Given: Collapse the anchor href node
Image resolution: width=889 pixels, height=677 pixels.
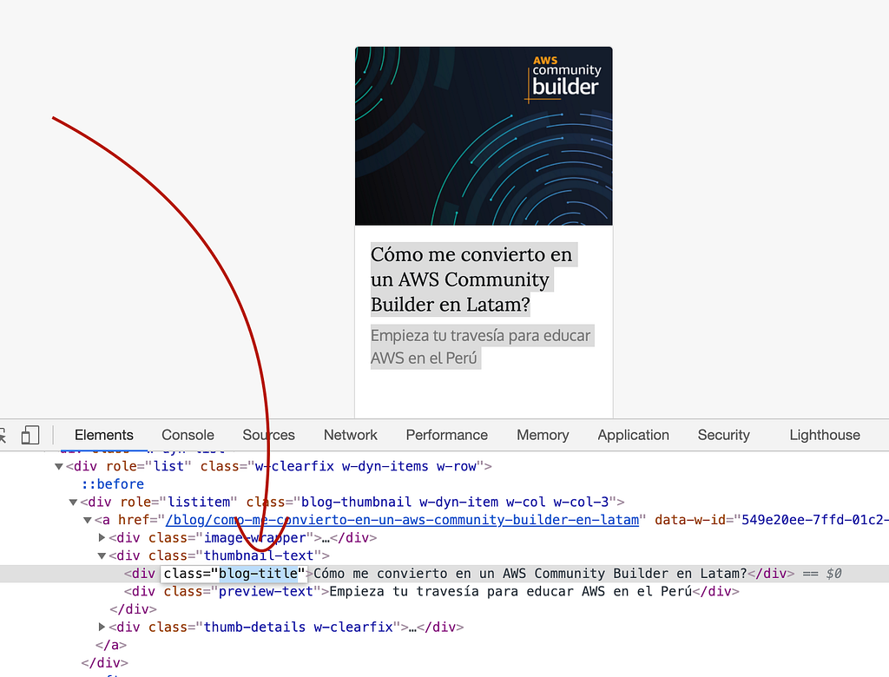Looking at the screenshot, I should [88, 520].
